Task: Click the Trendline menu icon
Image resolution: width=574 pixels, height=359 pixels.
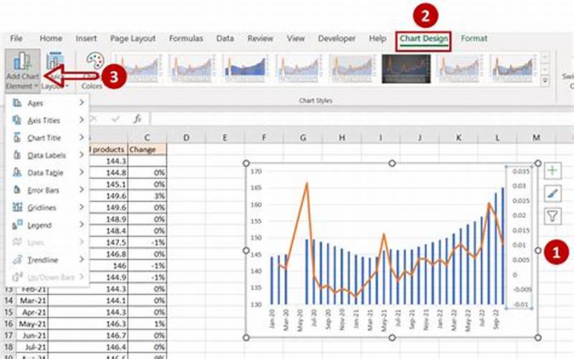Action: (x=17, y=259)
